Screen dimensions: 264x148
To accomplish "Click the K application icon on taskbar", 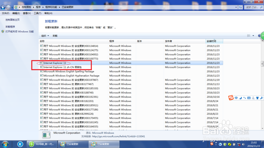I will [20, 144].
